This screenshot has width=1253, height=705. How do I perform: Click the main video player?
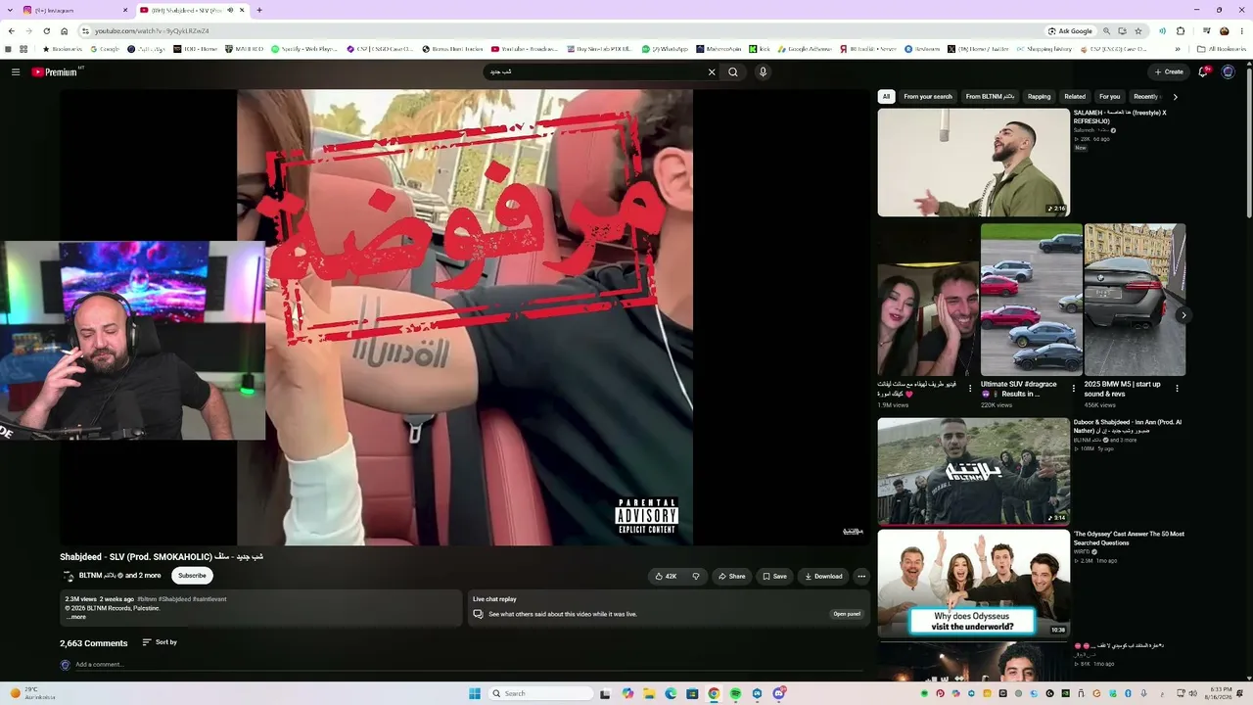tap(465, 317)
